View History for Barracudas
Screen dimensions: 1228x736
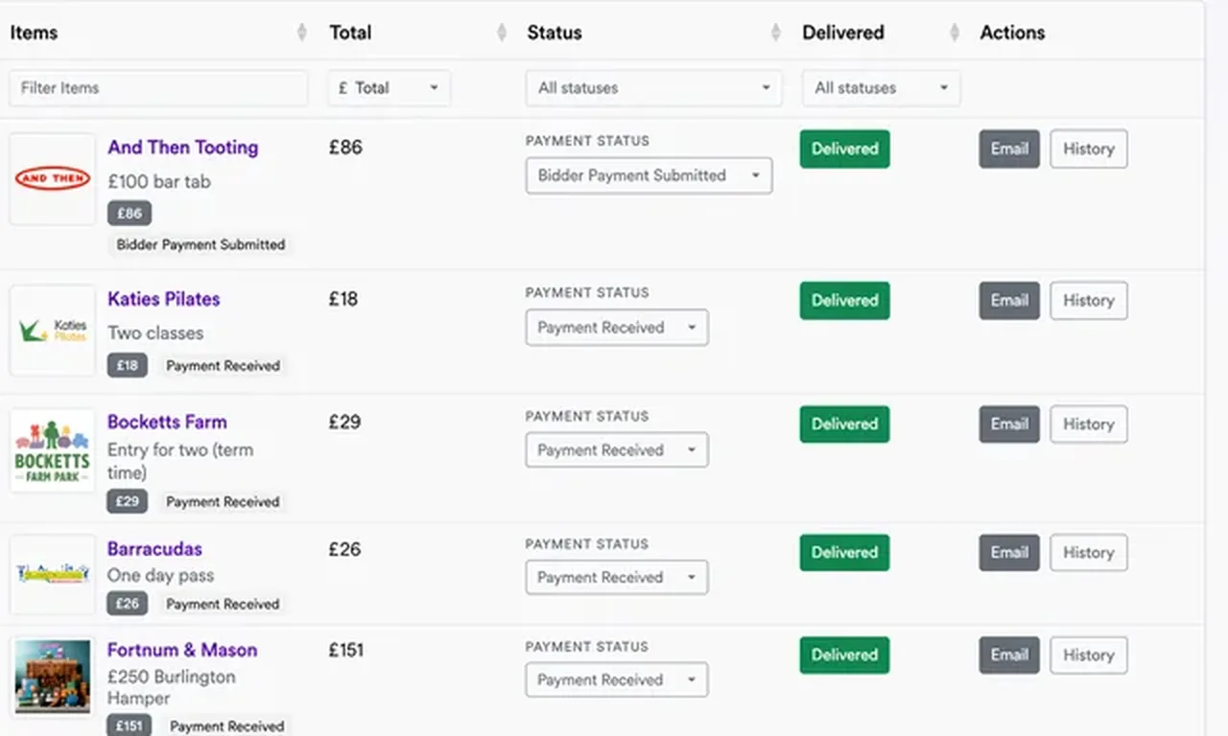tap(1089, 553)
